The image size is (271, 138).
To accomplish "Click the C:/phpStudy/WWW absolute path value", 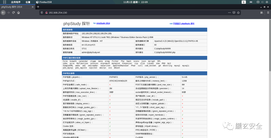I will [162, 48].
